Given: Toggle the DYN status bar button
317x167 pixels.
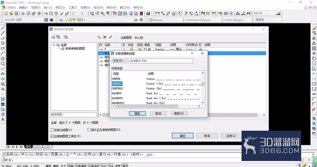Looking at the screenshot, I should point(111,166).
